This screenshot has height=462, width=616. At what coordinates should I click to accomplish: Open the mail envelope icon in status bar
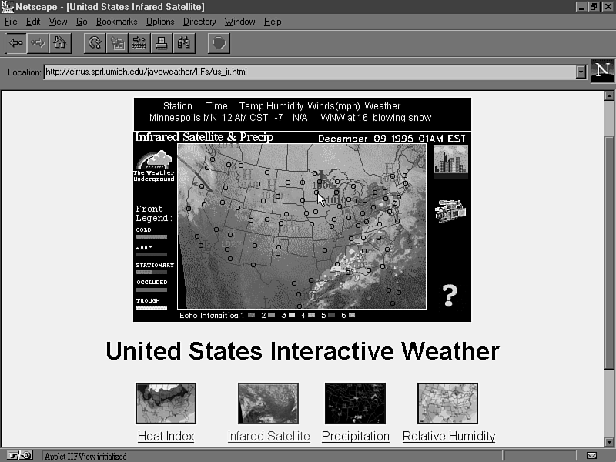pyautogui.click(x=591, y=456)
